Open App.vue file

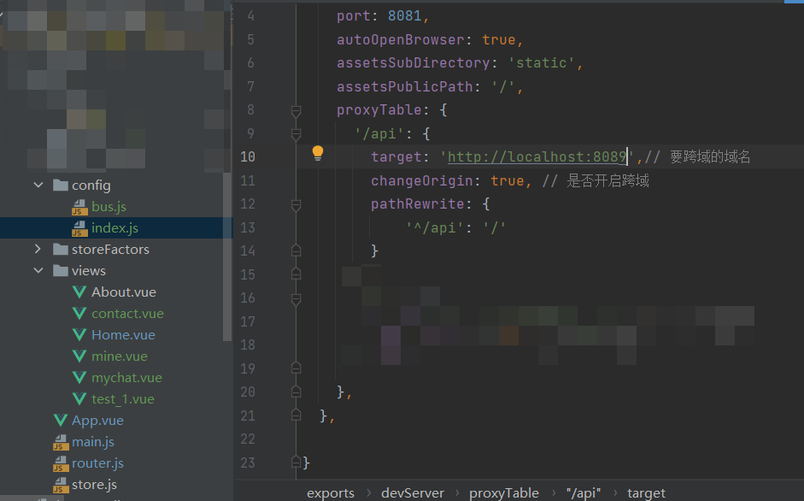97,421
